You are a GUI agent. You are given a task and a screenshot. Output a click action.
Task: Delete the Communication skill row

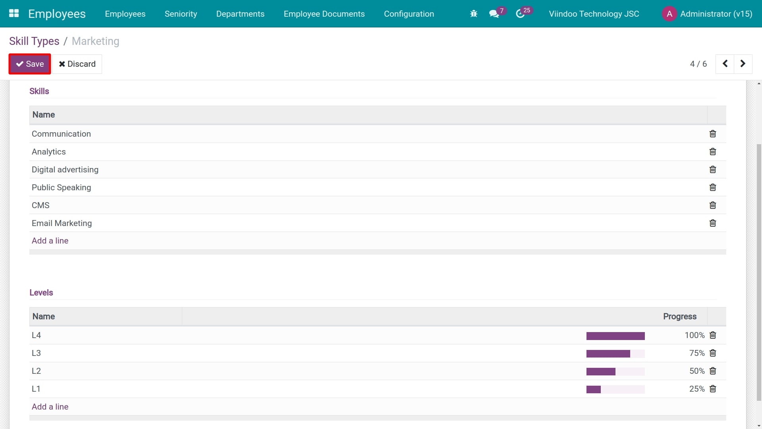[712, 134]
